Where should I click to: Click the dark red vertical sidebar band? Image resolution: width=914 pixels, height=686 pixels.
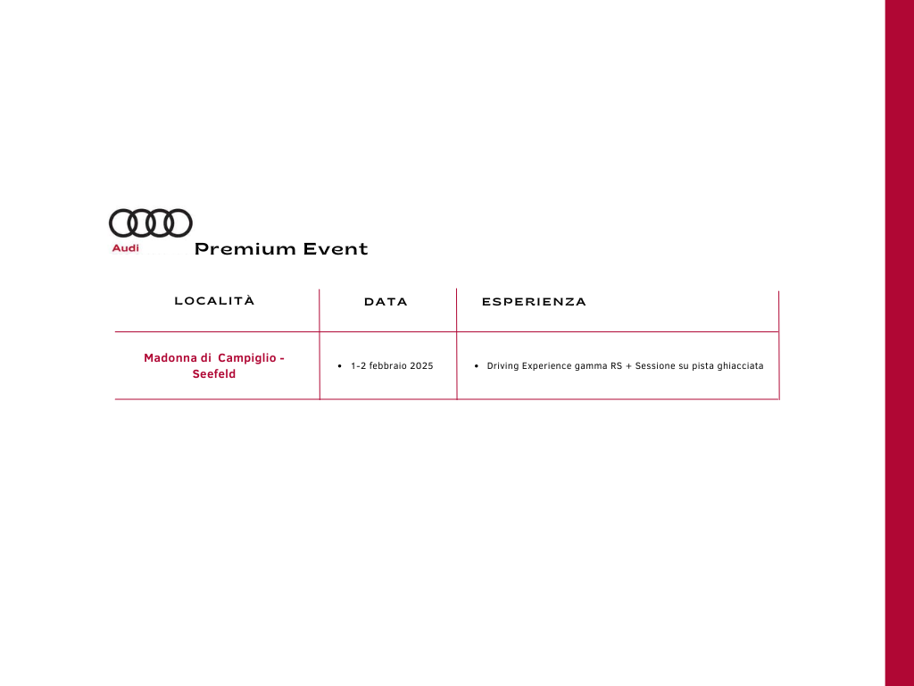tap(900, 343)
